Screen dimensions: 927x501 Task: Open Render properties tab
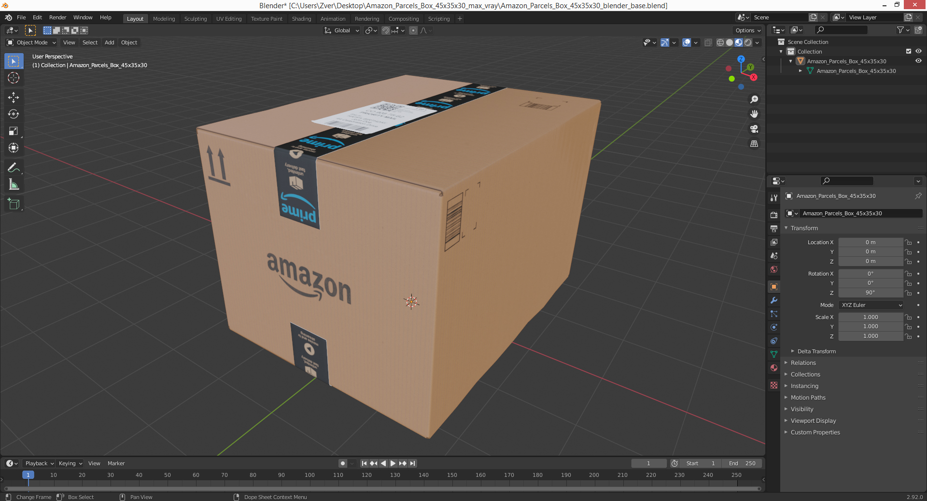point(774,215)
